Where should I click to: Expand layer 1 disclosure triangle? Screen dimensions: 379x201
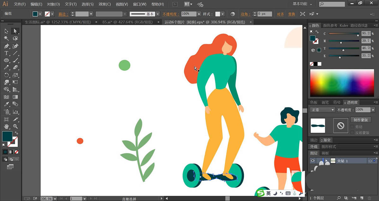coord(326,161)
